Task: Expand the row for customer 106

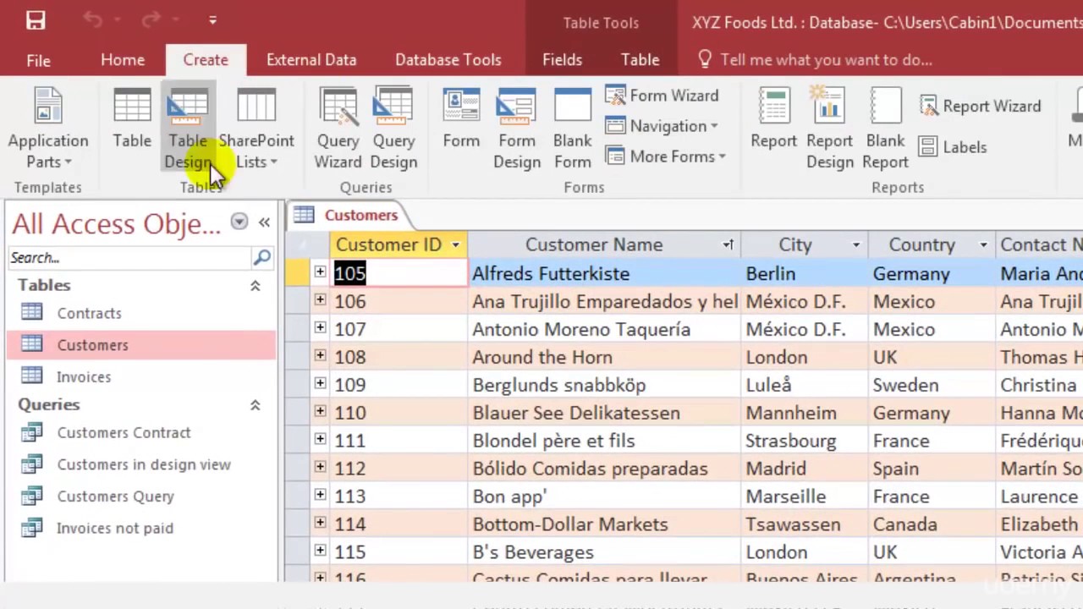Action: pos(320,300)
